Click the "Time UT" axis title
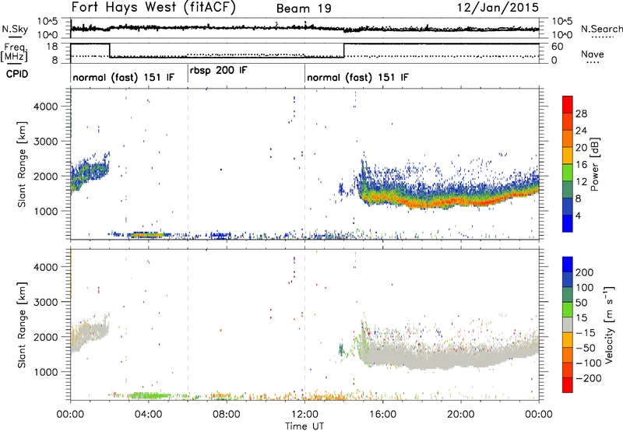623x431 pixels. pos(304,426)
